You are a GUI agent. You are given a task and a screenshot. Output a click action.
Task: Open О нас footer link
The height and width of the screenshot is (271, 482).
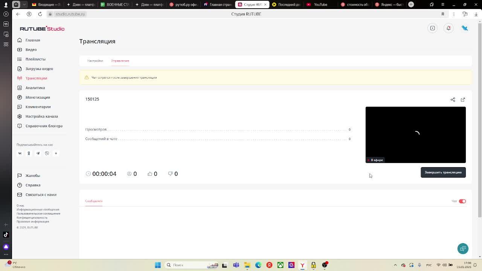coord(20,206)
